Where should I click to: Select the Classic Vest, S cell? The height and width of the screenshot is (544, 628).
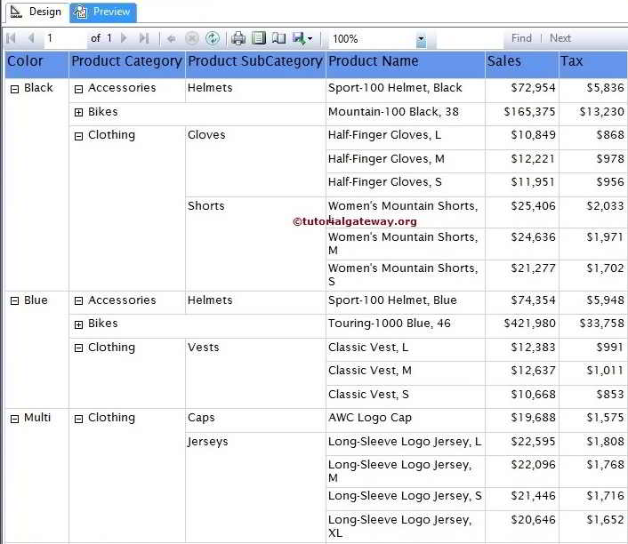[406, 396]
